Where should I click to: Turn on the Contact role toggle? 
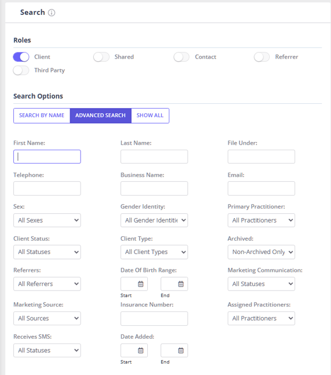coord(181,57)
